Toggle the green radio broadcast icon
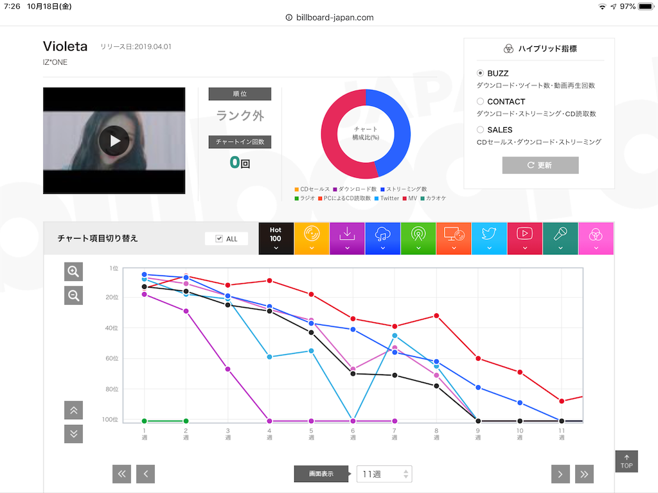Screen dimensions: 658x493 tap(418, 239)
